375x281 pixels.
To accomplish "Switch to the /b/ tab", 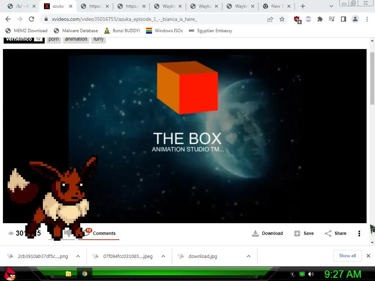I will click(19, 6).
